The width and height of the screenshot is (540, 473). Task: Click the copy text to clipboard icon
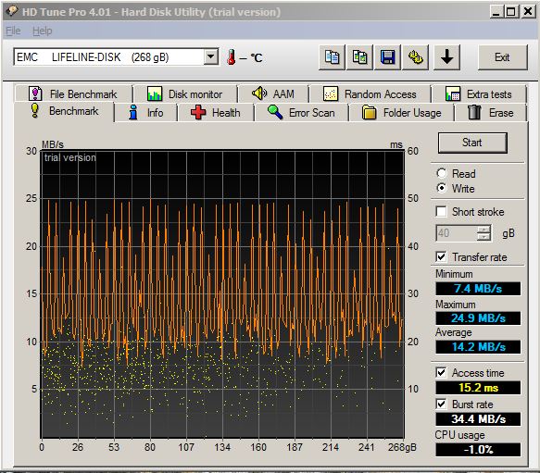[x=332, y=57]
